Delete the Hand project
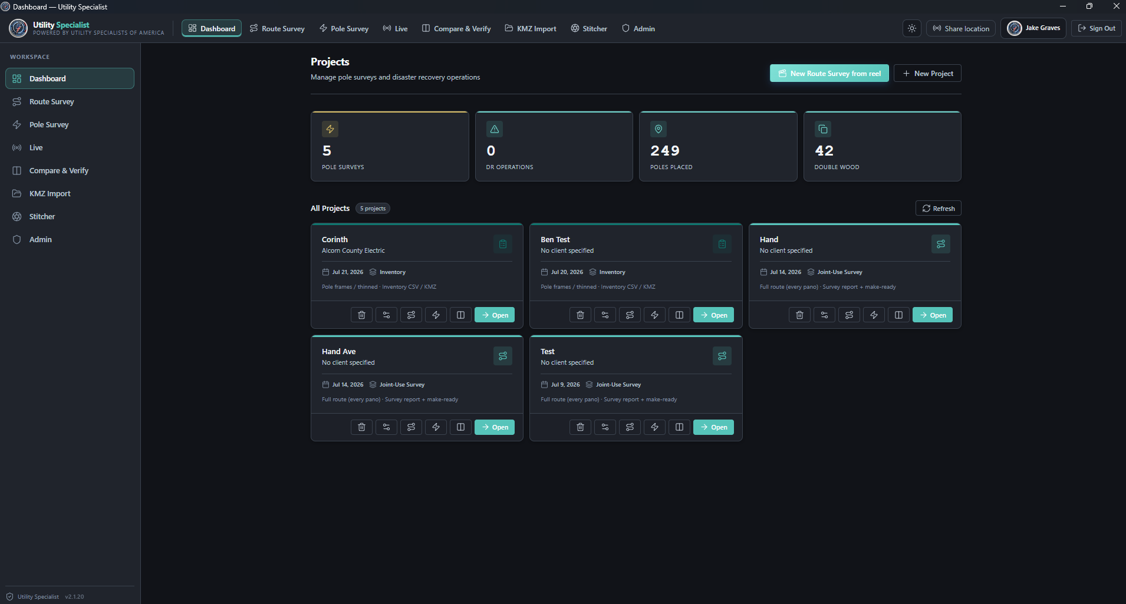The height and width of the screenshot is (604, 1126). tap(799, 315)
